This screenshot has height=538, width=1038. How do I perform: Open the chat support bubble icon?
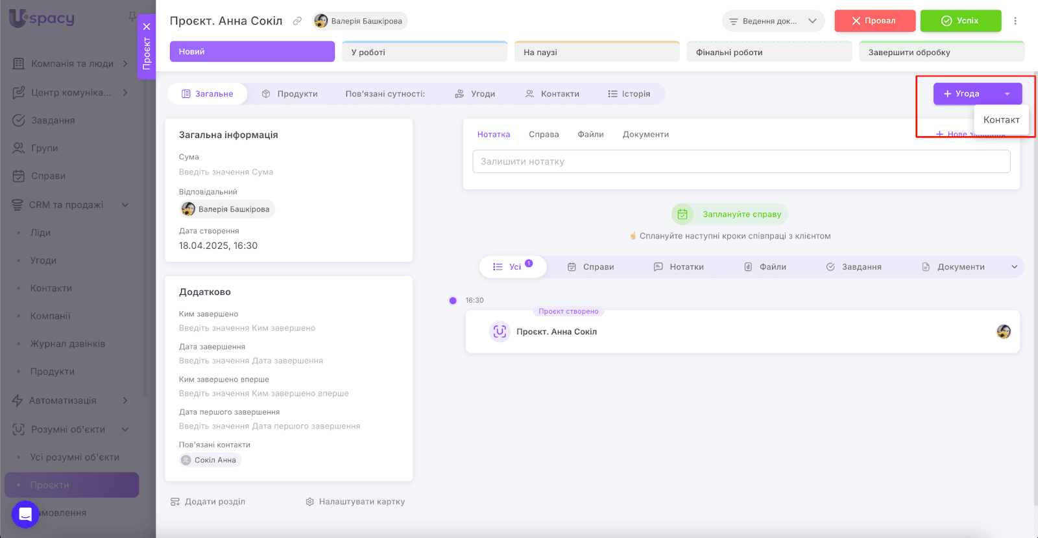pos(25,515)
